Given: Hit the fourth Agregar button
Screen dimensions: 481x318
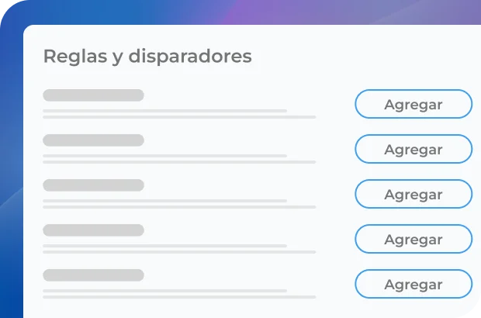Looking at the screenshot, I should pos(414,240).
